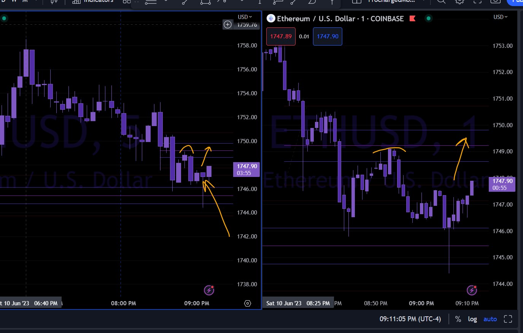Click the 09:00 PM label on 1-minute chart

click(x=421, y=303)
